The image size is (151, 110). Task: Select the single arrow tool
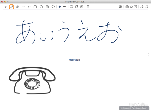click(23, 7)
